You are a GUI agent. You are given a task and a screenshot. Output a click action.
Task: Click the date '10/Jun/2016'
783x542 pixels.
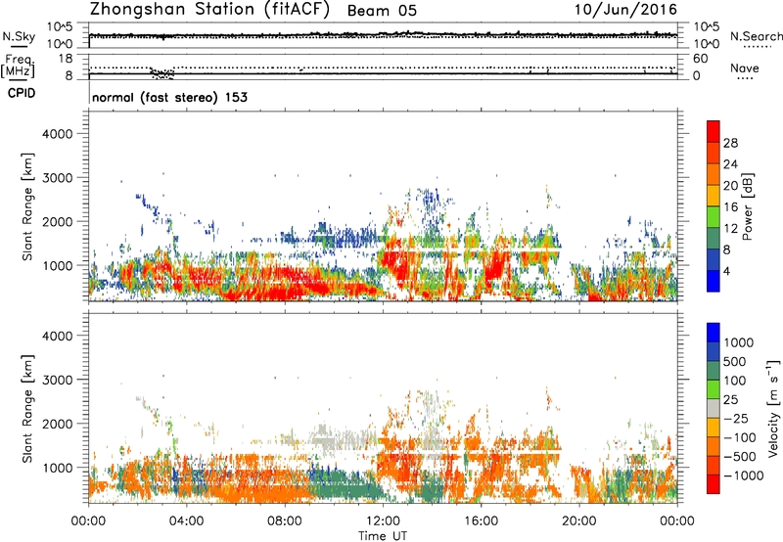[625, 10]
